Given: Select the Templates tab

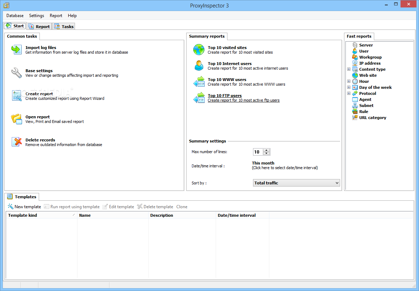Looking at the screenshot, I should (x=22, y=197).
